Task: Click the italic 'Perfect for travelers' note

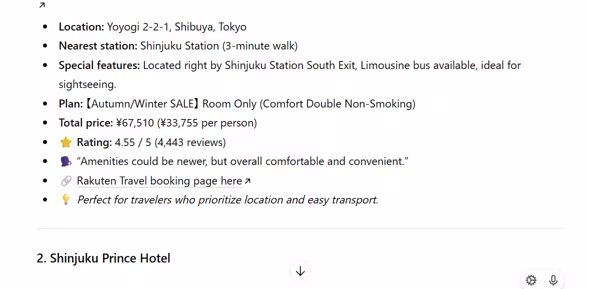Action: pyautogui.click(x=227, y=200)
